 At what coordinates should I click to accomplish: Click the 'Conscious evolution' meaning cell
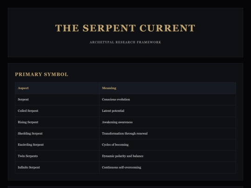click(x=167, y=99)
